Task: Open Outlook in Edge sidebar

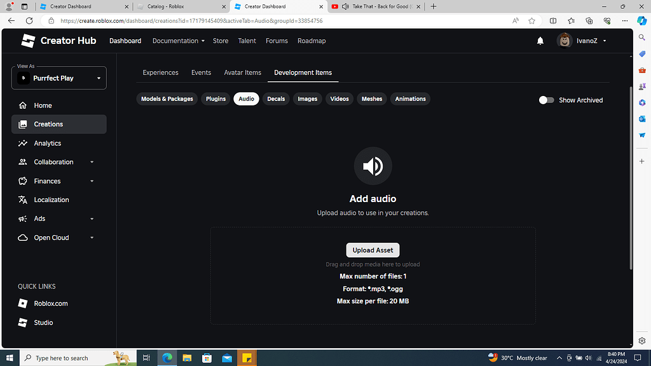Action: (x=642, y=119)
